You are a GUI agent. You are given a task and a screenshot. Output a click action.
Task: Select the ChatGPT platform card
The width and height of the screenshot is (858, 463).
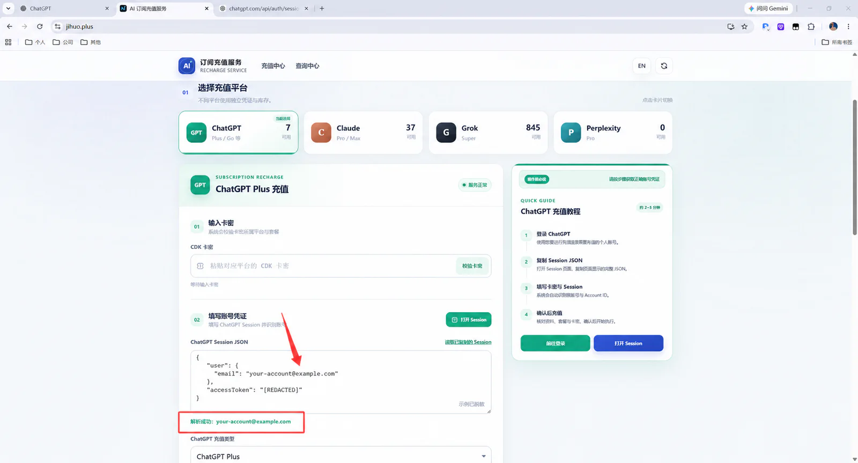click(238, 133)
